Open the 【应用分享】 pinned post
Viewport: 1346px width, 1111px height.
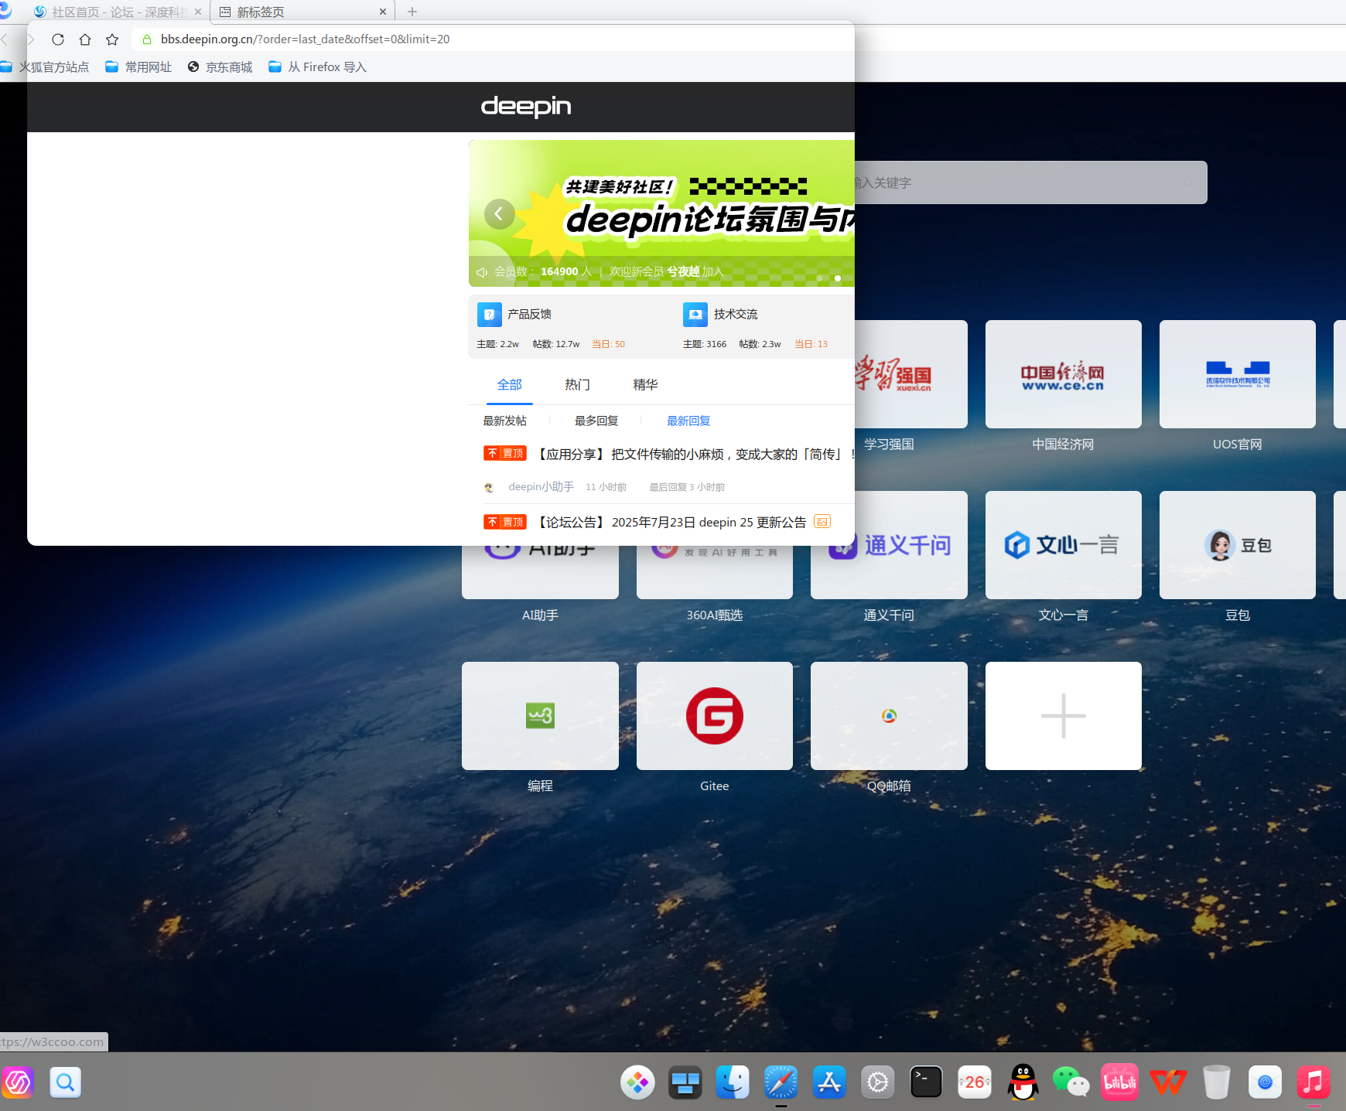pos(695,454)
